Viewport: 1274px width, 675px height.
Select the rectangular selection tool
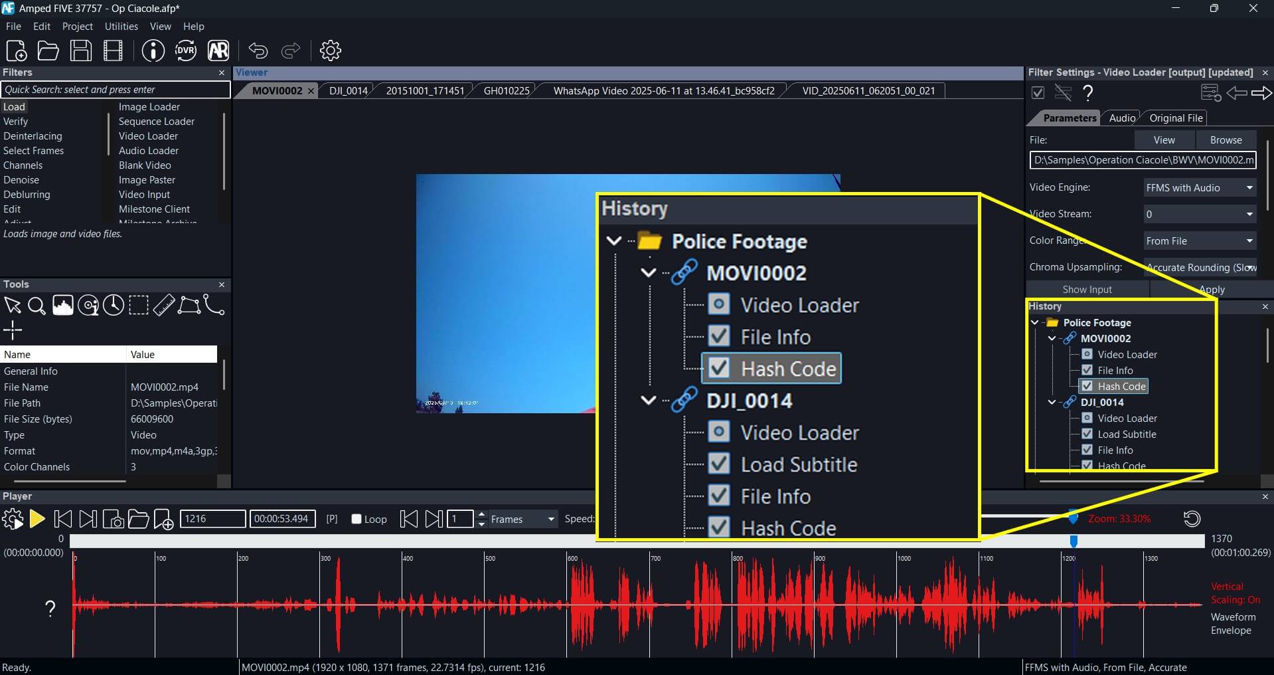click(x=139, y=306)
